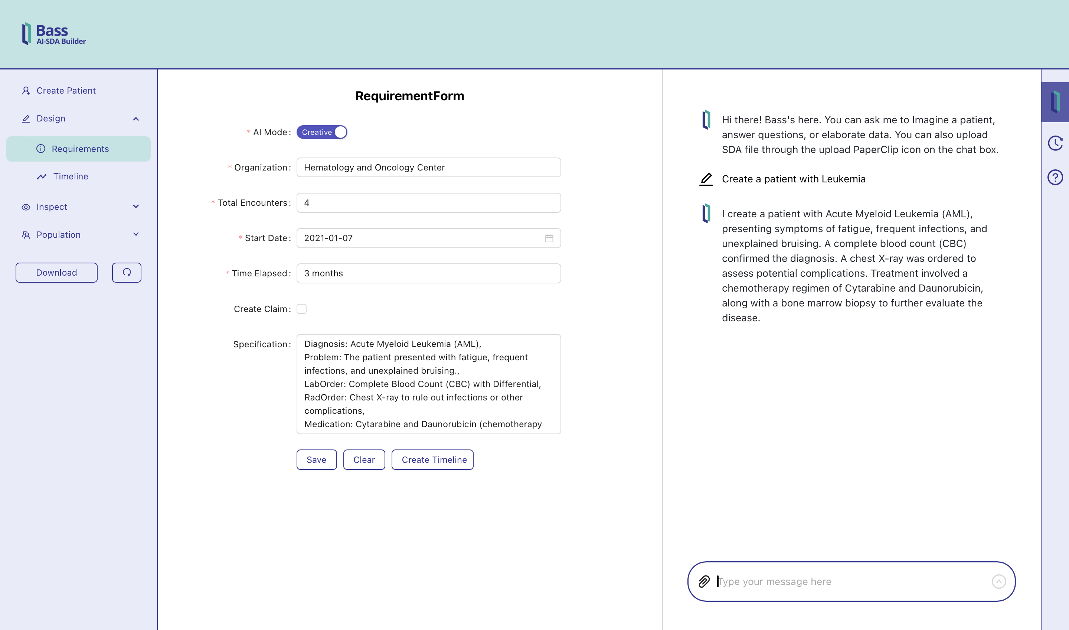This screenshot has height=630, width=1069.
Task: Select the Timeline menu item
Action: (70, 175)
